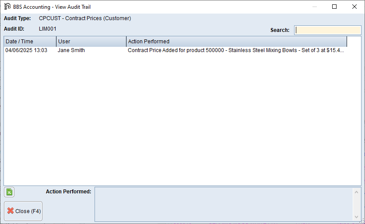Click the BBS Accounting title bar icon
Image resolution: width=365 pixels, height=224 pixels.
click(x=7, y=7)
